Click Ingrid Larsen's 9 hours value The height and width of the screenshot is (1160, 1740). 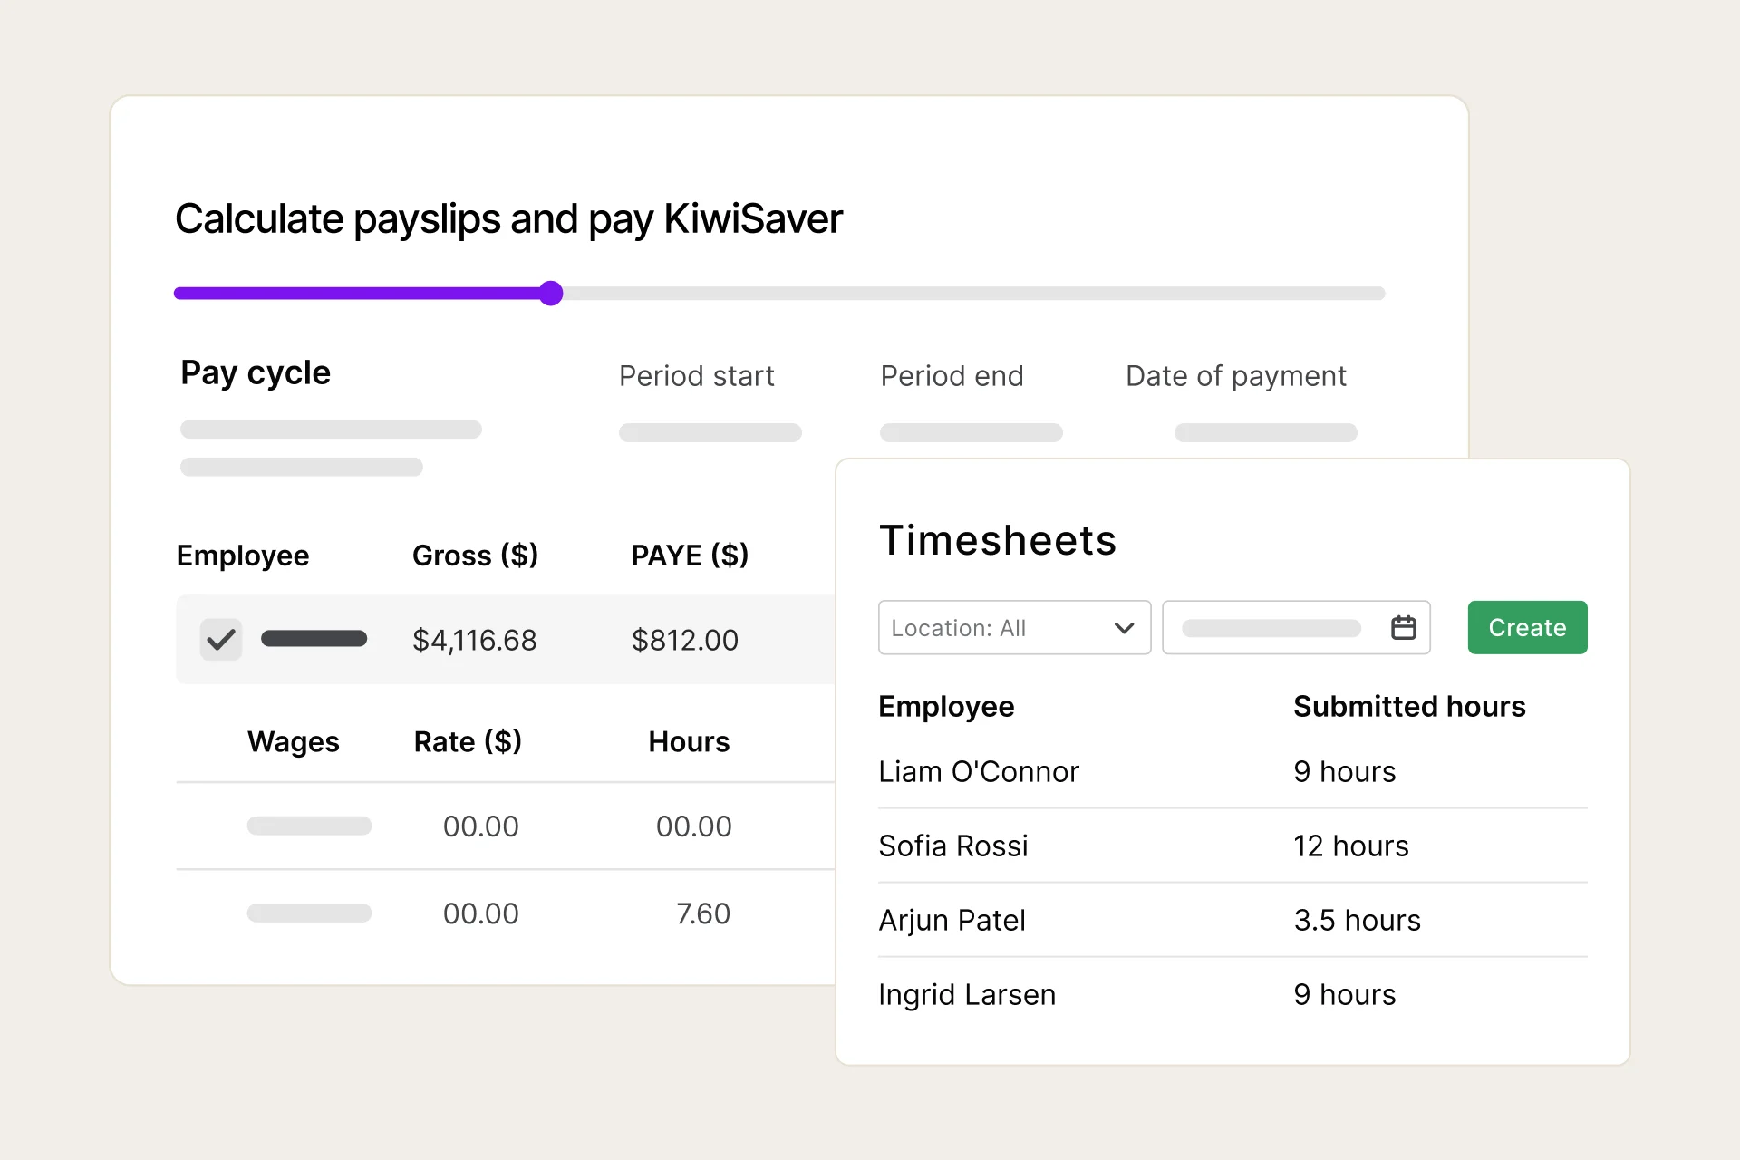1344,995
